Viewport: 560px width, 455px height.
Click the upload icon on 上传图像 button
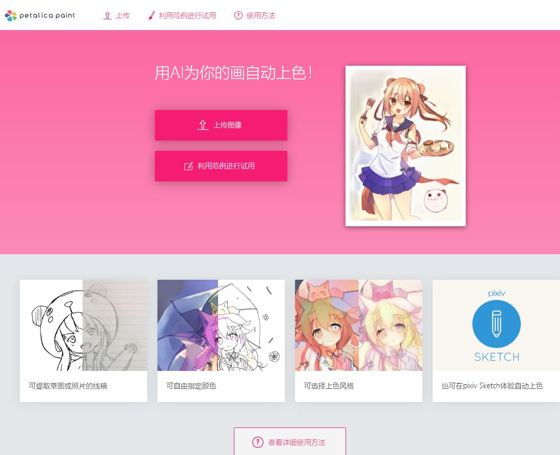coord(202,125)
